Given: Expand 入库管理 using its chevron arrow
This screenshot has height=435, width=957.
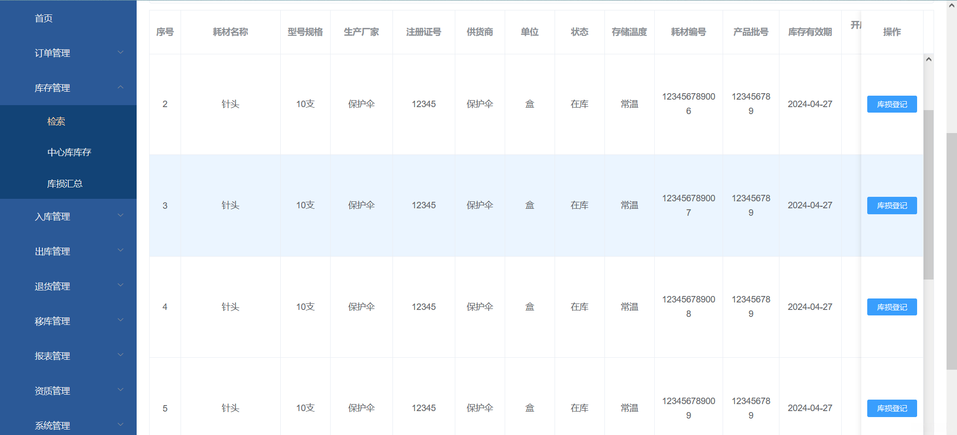Looking at the screenshot, I should coord(120,215).
